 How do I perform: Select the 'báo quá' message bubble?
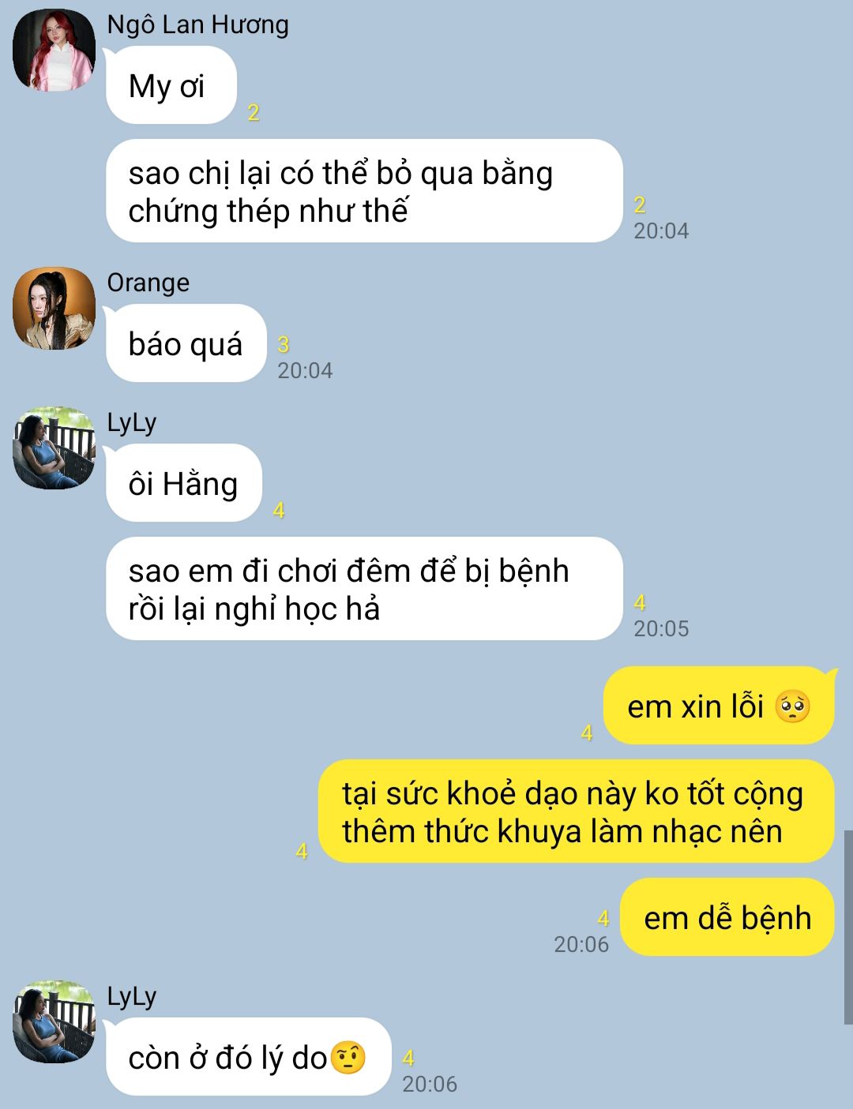coord(186,343)
